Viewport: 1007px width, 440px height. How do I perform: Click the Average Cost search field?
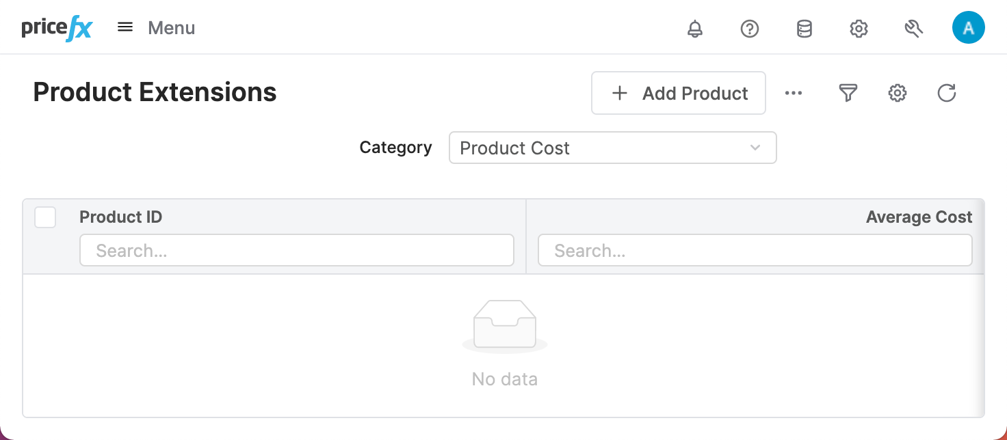click(x=755, y=251)
